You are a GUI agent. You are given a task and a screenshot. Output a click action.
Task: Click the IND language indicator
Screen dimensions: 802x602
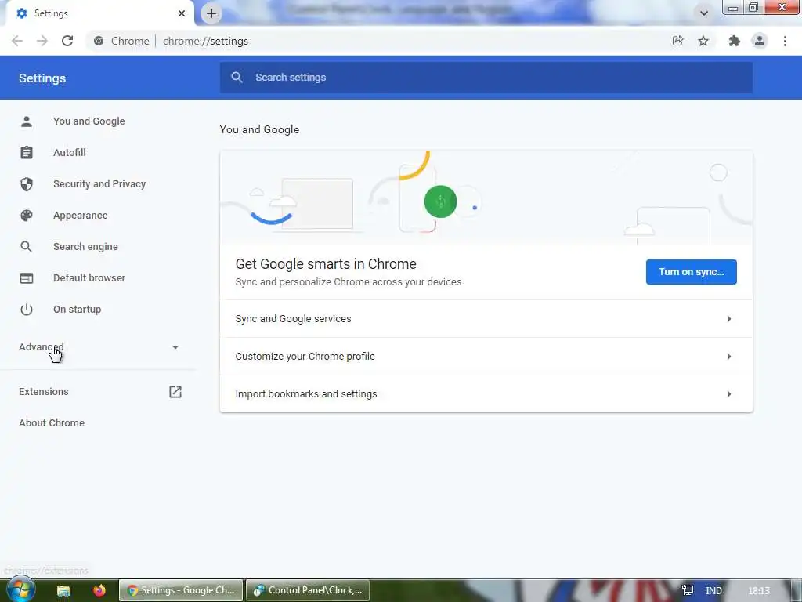(x=714, y=591)
